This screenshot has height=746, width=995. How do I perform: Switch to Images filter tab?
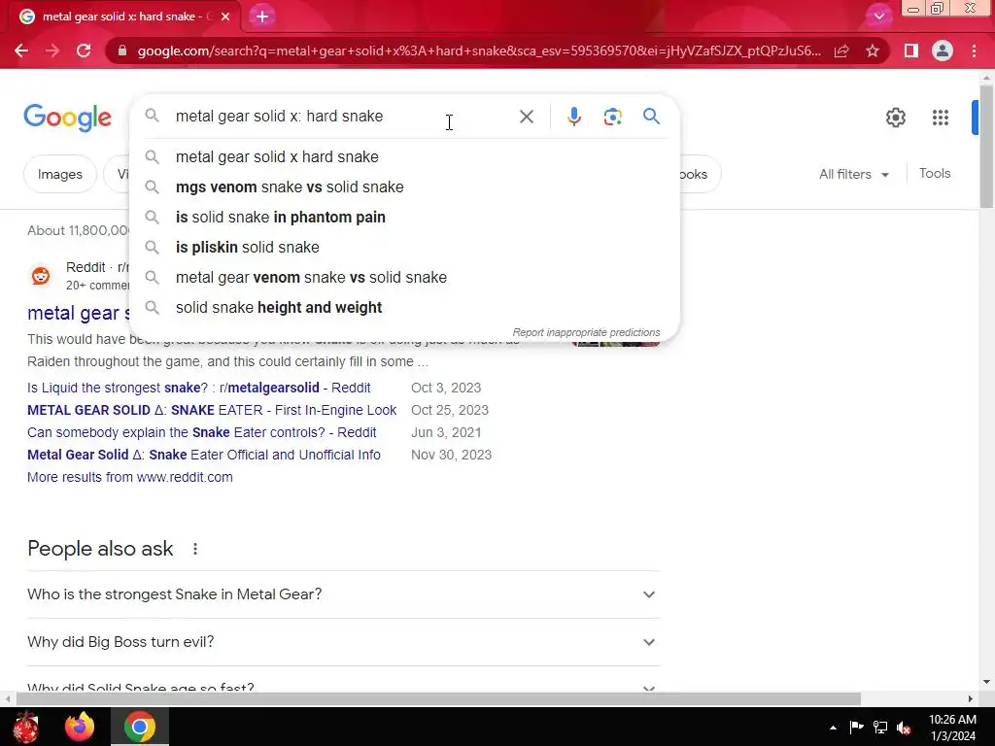click(x=59, y=174)
